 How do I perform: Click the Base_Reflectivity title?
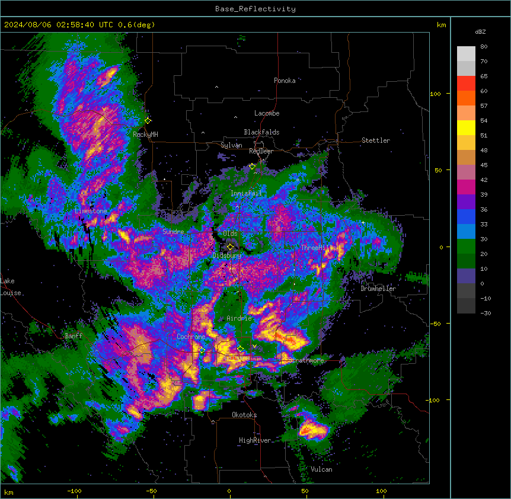coord(255,9)
